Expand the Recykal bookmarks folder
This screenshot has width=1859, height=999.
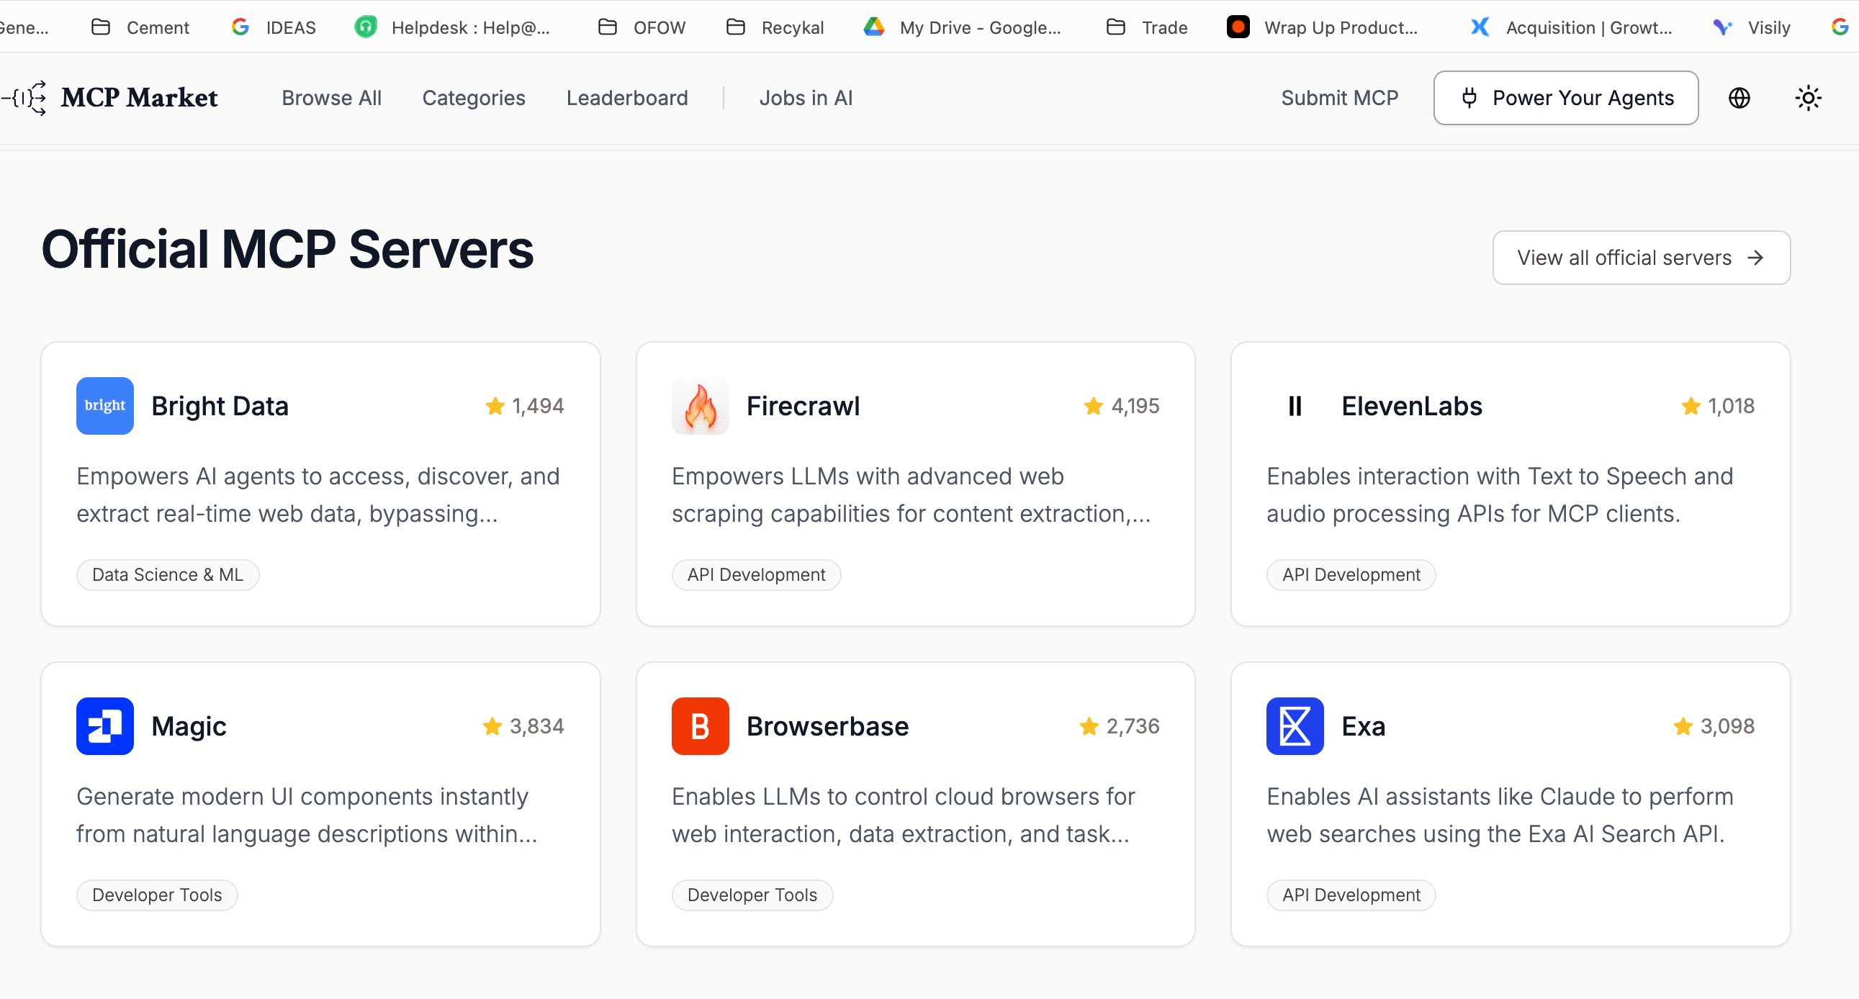click(x=775, y=27)
